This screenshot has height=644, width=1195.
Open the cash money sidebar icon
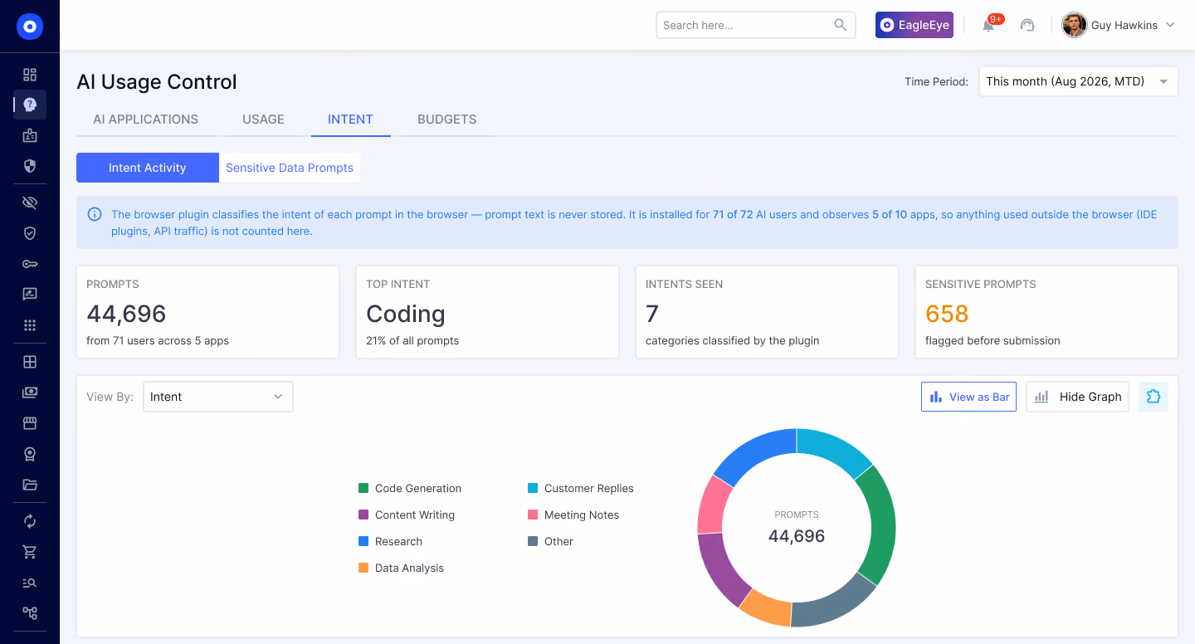(30, 393)
